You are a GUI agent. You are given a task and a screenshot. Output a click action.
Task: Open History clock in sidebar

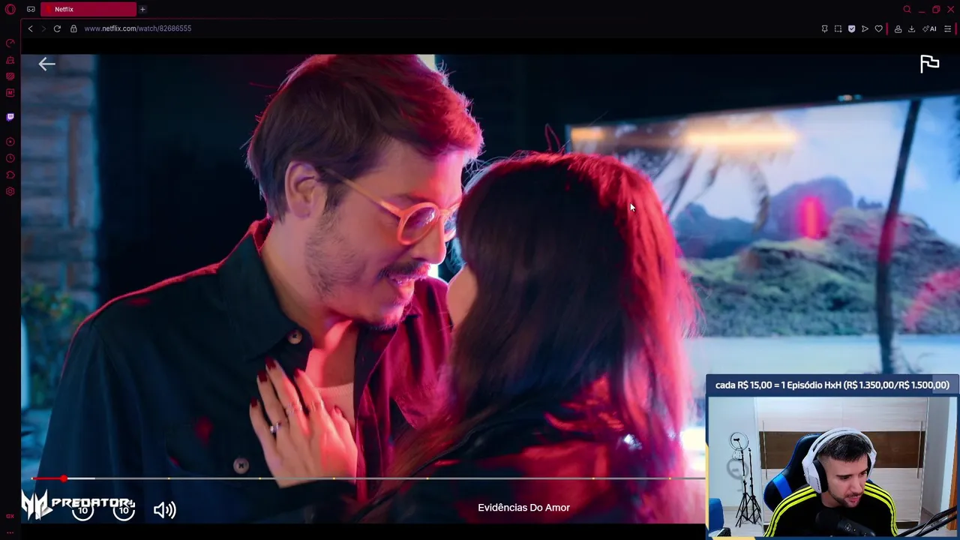[x=10, y=158]
